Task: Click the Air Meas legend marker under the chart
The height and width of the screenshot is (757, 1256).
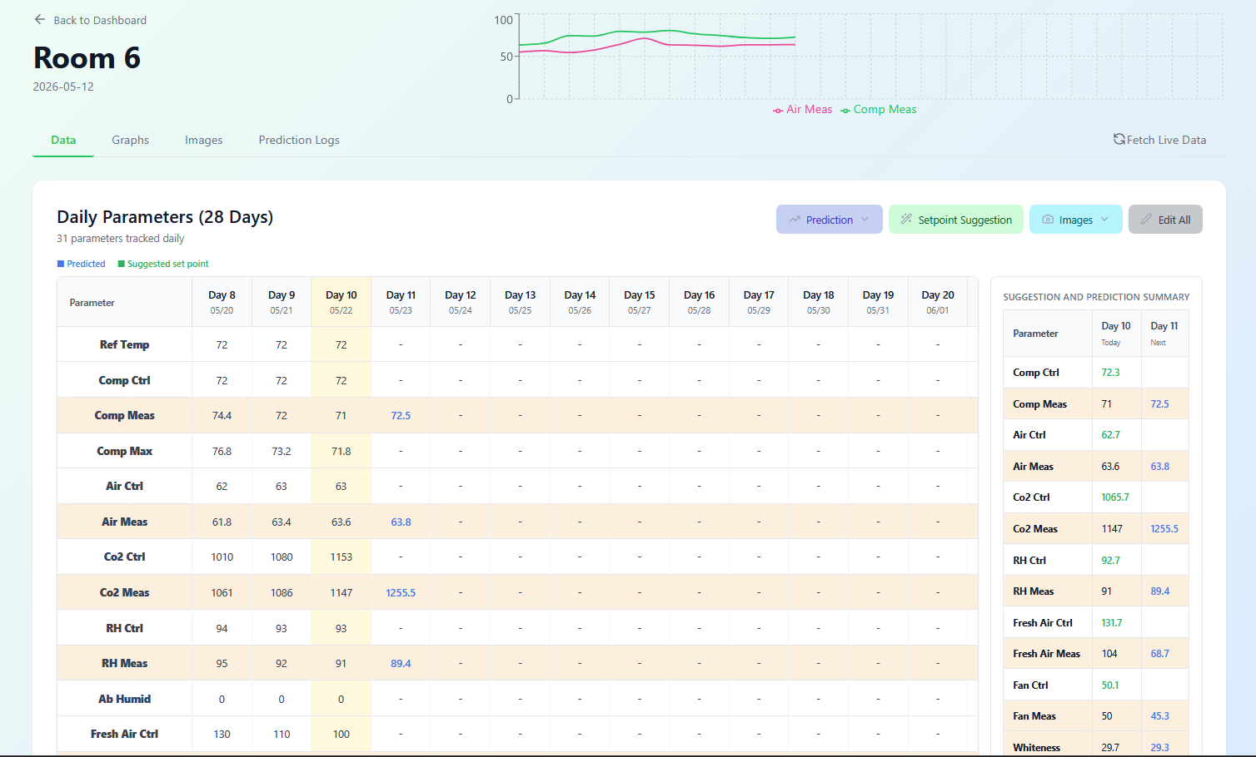Action: (778, 111)
